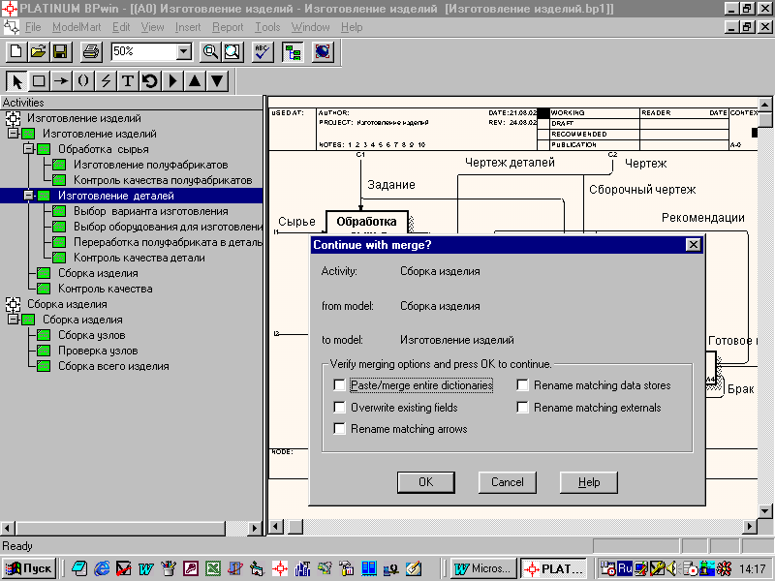Collapse the second-level Изготовление изделий node
775x581 pixels.
click(13, 134)
